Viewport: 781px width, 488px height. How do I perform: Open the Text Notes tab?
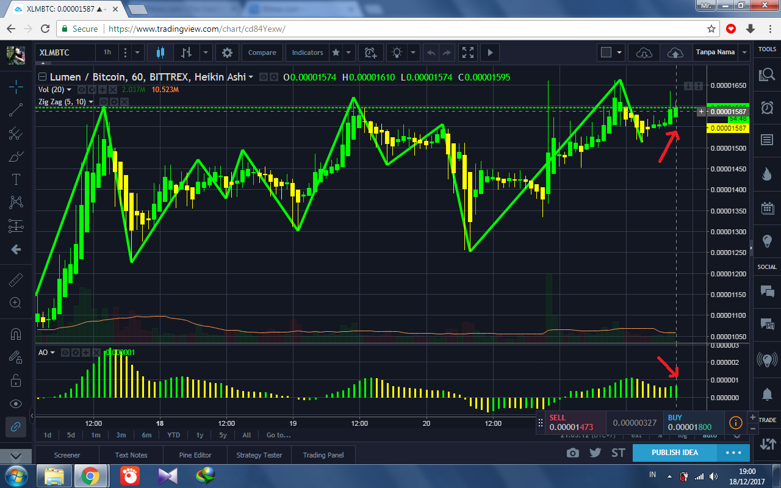131,454
